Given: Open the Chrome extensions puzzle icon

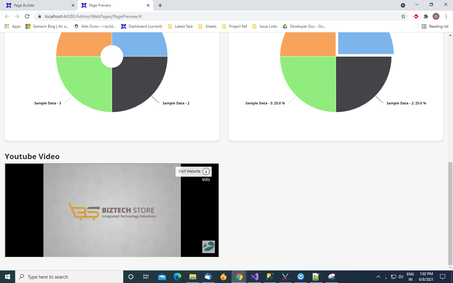Looking at the screenshot, I should coord(426,16).
